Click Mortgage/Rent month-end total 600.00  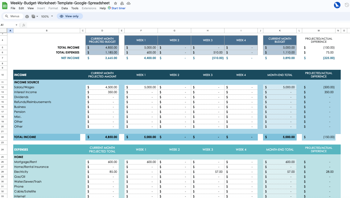280,162
